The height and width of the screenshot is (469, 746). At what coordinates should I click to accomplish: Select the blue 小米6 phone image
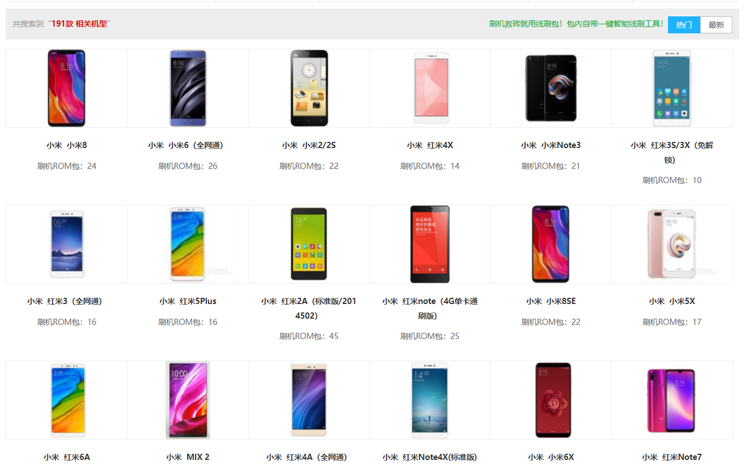[x=188, y=88]
